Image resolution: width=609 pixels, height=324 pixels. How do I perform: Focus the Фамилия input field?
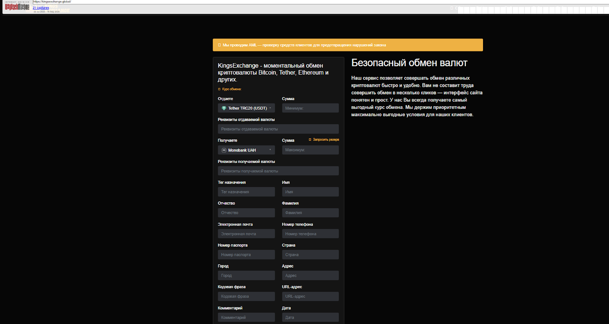click(310, 213)
